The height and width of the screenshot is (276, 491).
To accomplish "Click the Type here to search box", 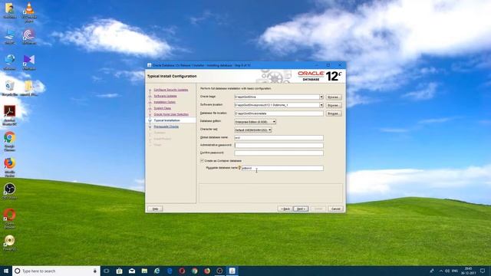I will (56, 271).
